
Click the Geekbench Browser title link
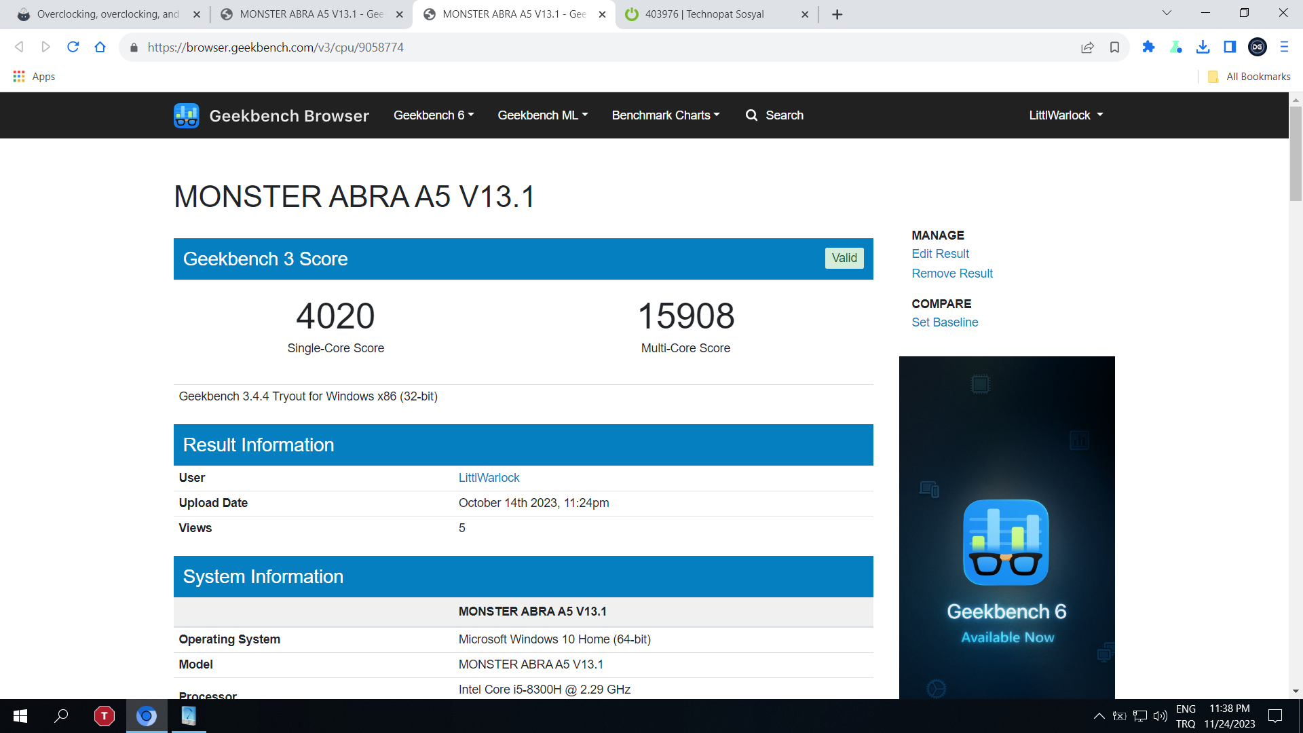coord(289,116)
